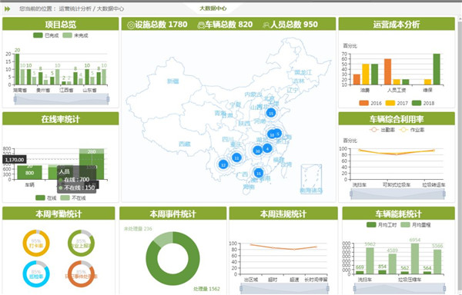462x295 pixels.
Task: Click the orange 打卡率 donut gauge
Action: click(36, 244)
